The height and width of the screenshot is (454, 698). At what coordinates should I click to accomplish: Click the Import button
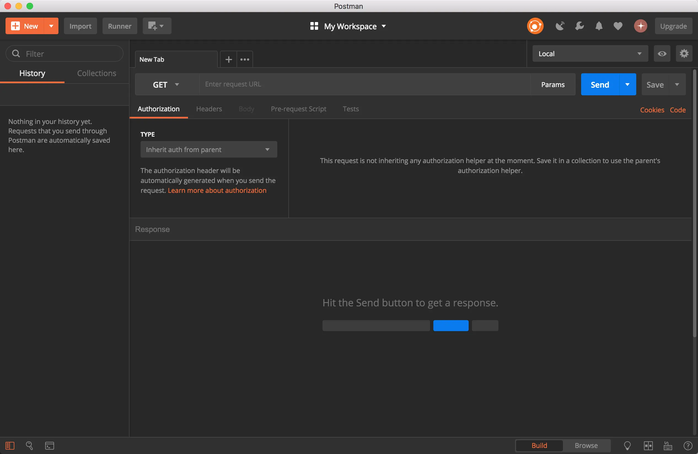(80, 26)
